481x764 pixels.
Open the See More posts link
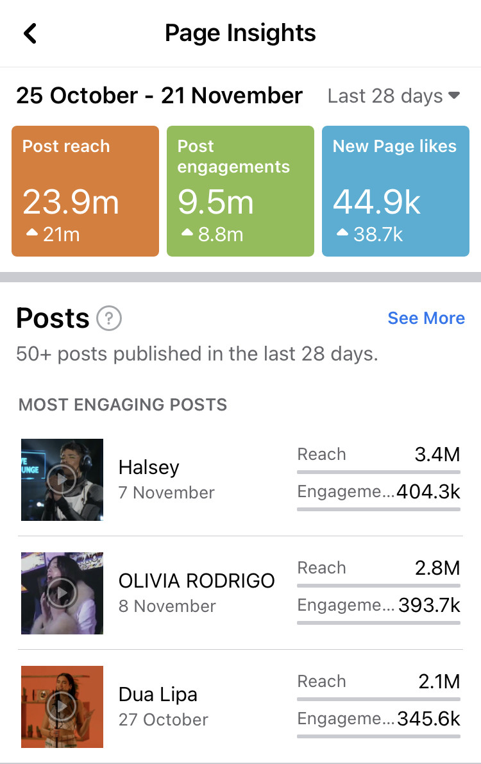pos(426,318)
